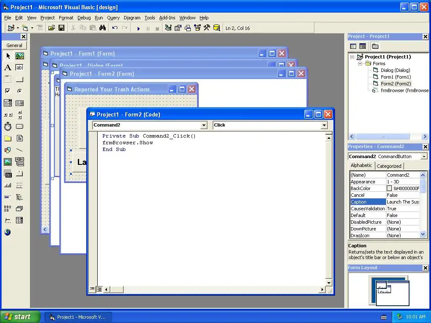Choose the Data control in the toolbox

(19, 162)
